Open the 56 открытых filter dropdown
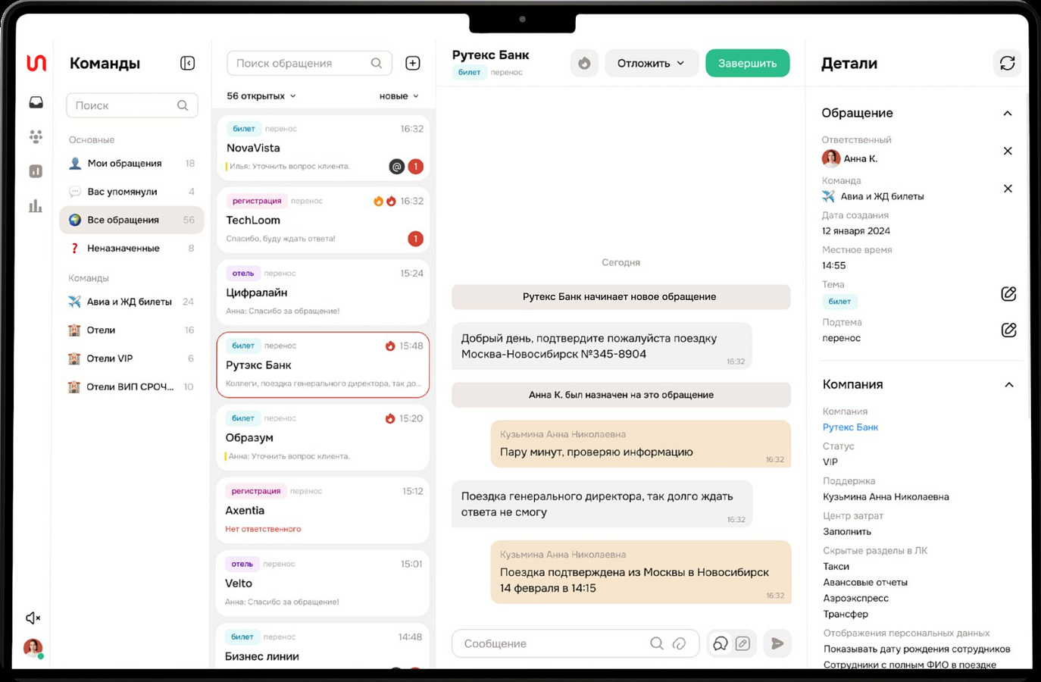The height and width of the screenshot is (682, 1041). [261, 96]
